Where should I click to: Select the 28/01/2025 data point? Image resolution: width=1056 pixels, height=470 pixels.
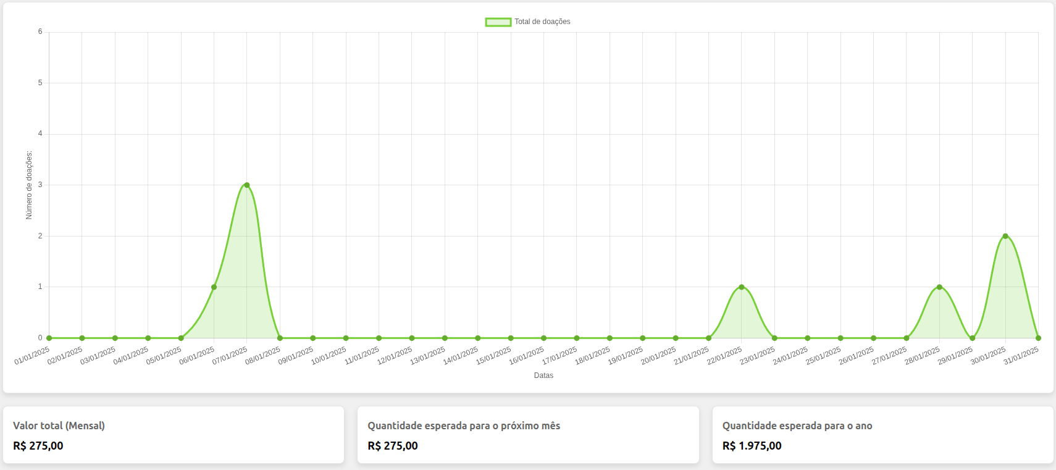coord(939,287)
